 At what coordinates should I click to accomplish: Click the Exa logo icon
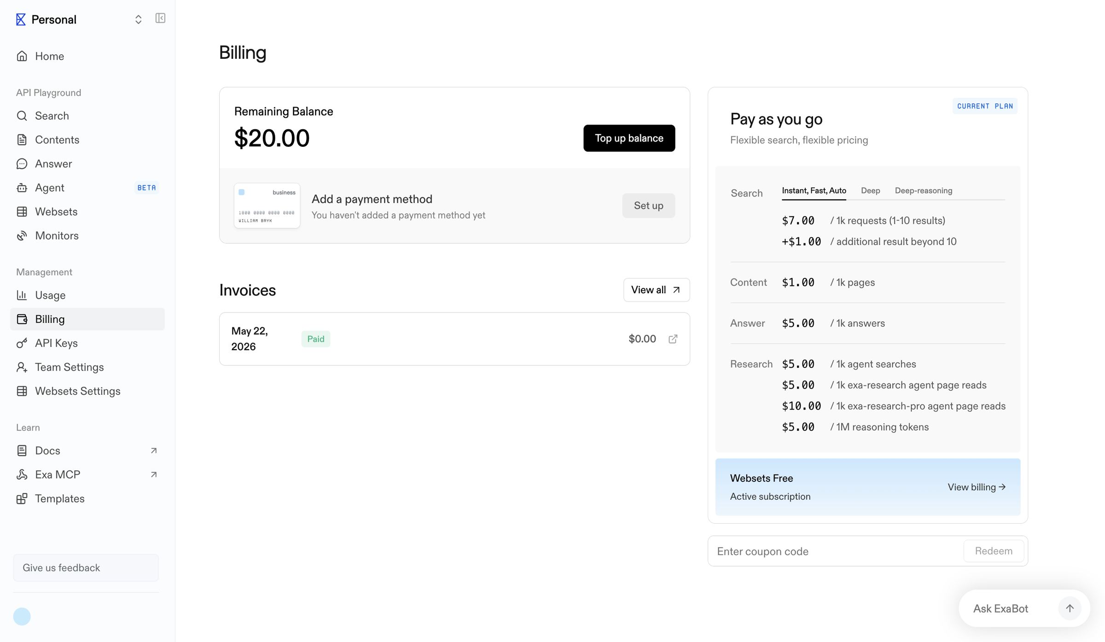click(x=21, y=19)
